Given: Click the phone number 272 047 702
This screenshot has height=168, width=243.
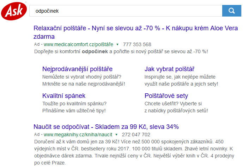Looking at the screenshot, I should [136, 135].
